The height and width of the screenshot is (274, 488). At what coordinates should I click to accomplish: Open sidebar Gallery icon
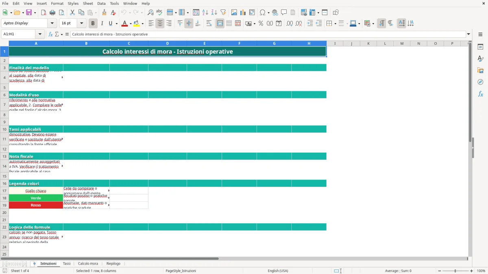(480, 70)
